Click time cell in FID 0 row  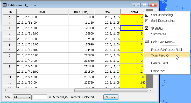tap(107, 17)
